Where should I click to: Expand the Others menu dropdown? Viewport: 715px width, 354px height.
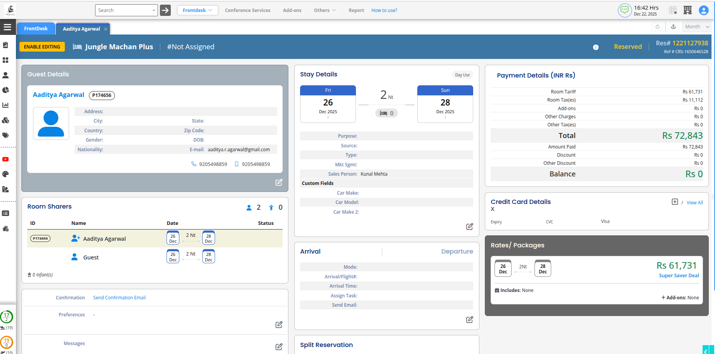(325, 10)
